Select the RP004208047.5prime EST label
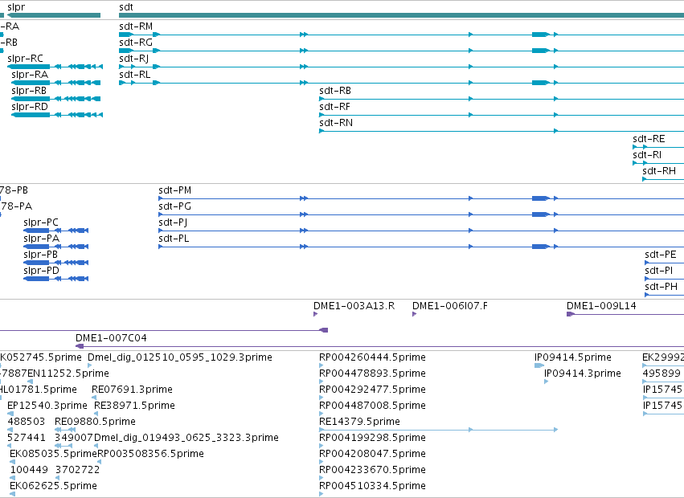This screenshot has height=498, width=684. pos(372,454)
